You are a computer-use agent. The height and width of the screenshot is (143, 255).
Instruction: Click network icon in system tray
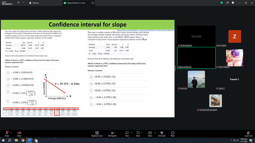235,140
